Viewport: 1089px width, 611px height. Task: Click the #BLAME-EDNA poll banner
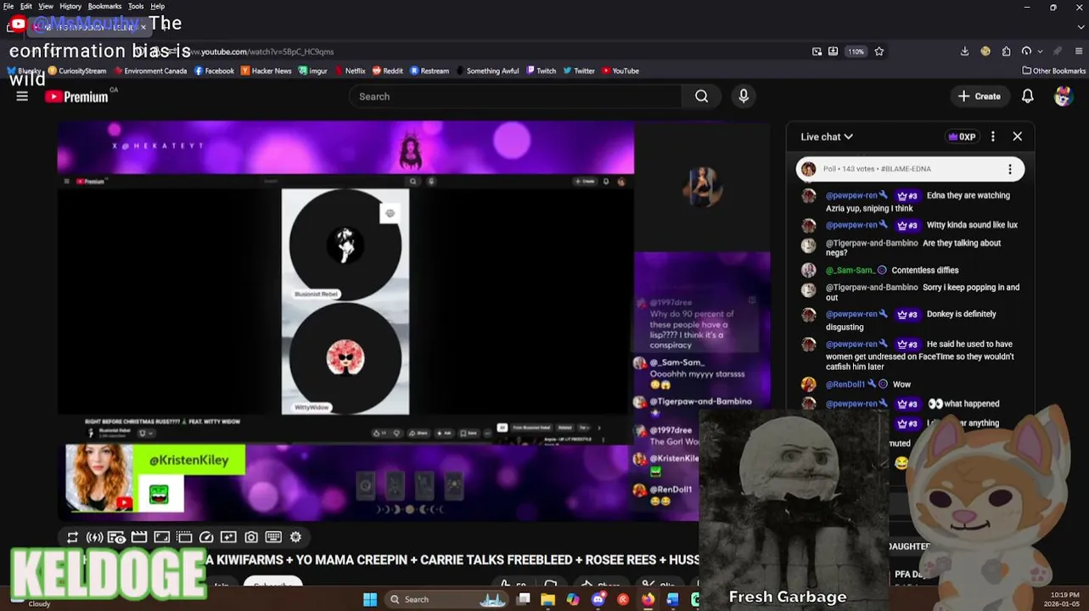pos(910,169)
